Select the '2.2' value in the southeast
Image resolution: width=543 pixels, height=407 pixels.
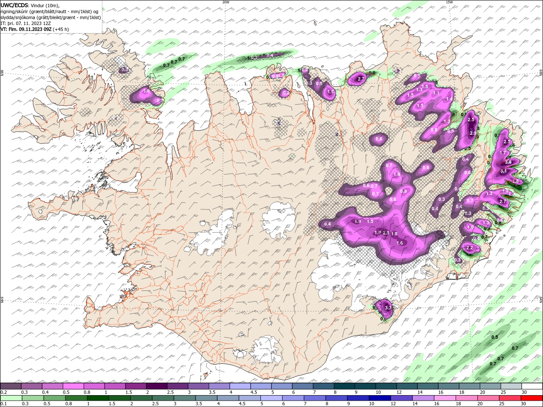click(470, 248)
